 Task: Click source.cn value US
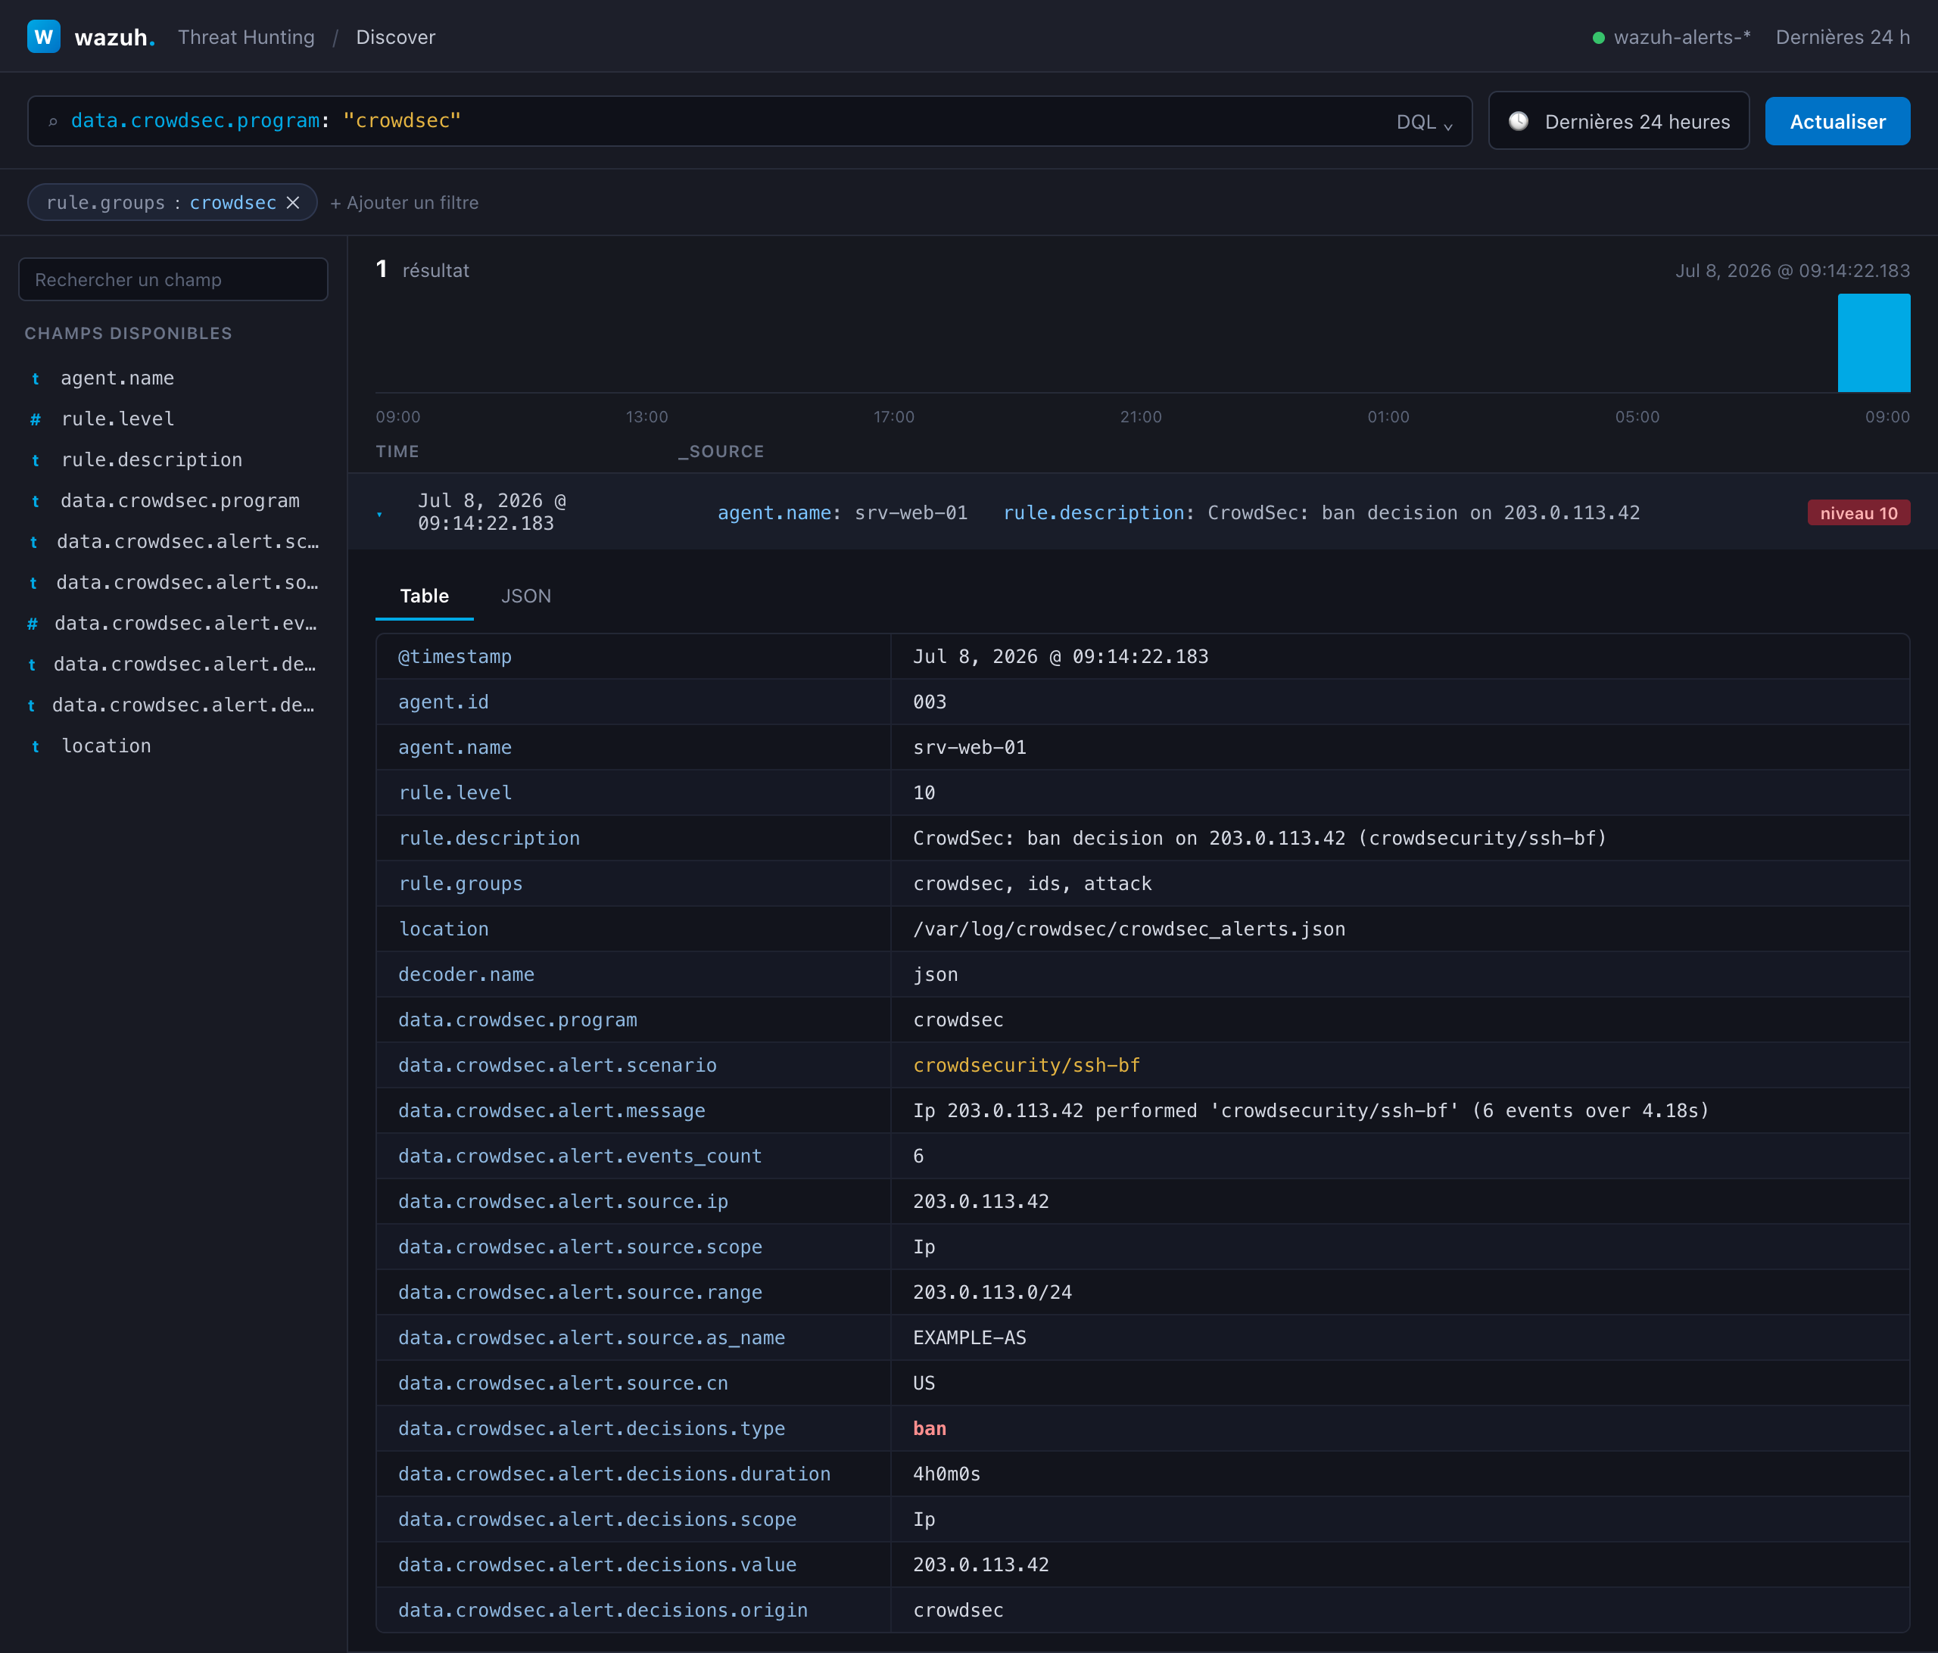click(924, 1383)
